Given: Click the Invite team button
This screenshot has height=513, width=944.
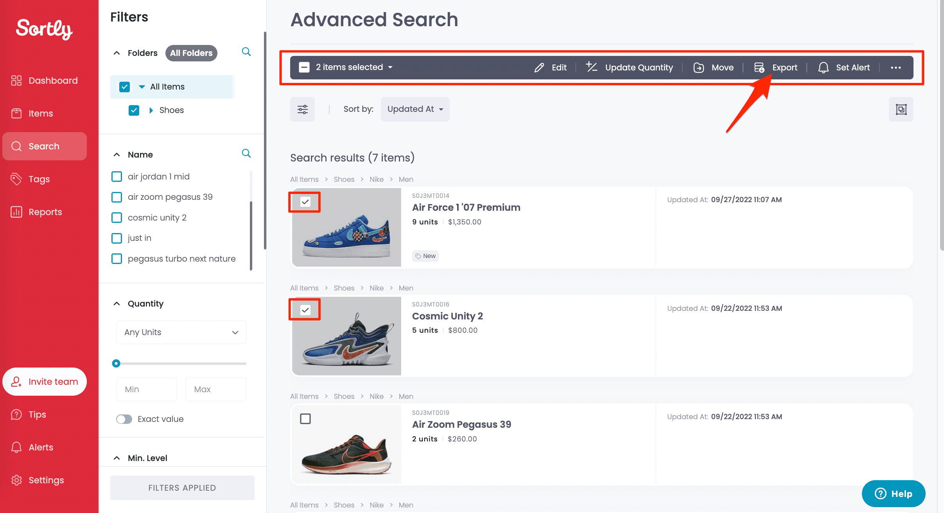Looking at the screenshot, I should 44,382.
